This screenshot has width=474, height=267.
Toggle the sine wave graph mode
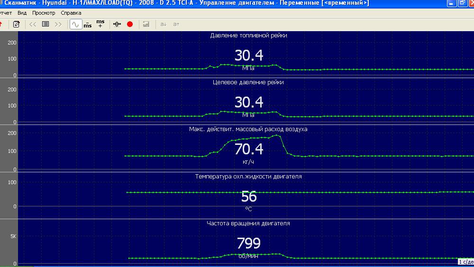tap(75, 24)
